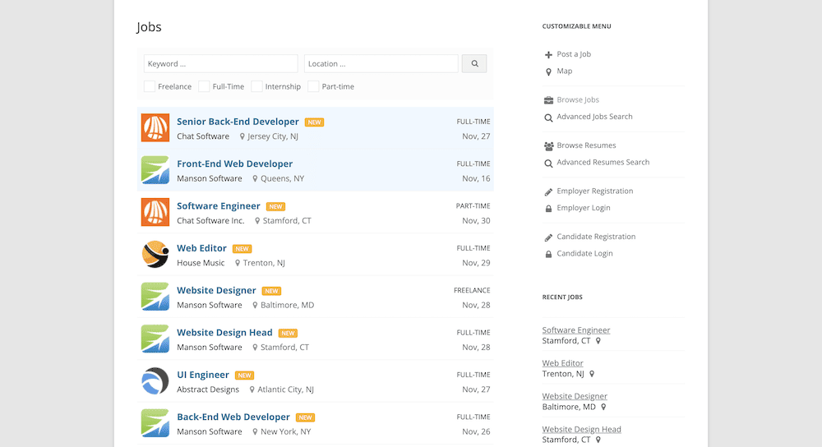Screen dimensions: 822x447
Task: Open Manson Software logo for Website Design Head
Action: [x=155, y=339]
